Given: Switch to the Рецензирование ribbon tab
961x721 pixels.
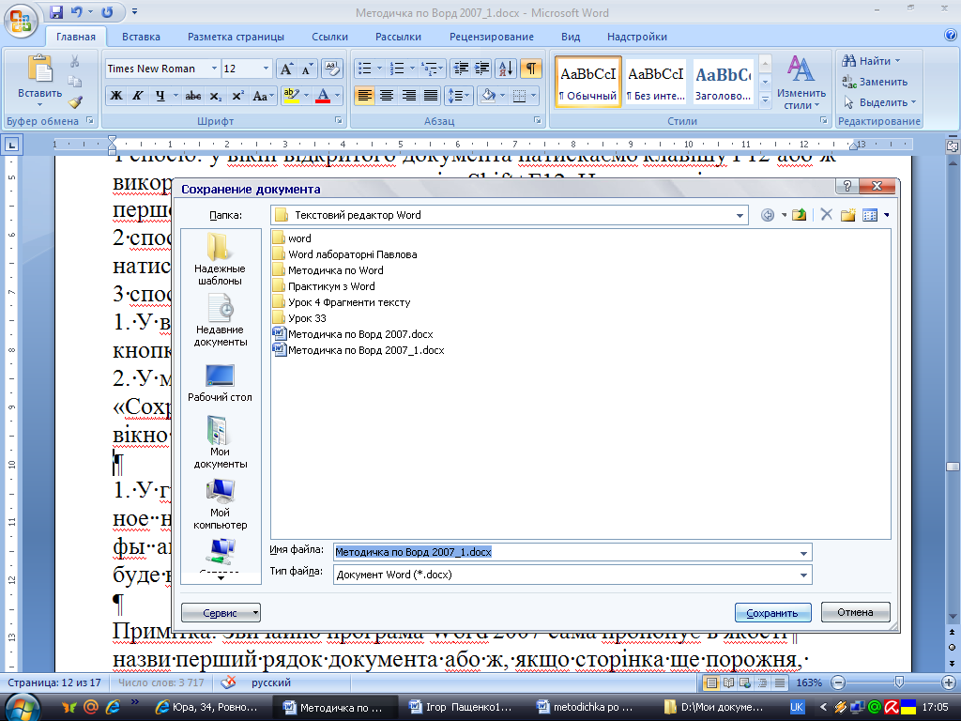Looking at the screenshot, I should [492, 37].
